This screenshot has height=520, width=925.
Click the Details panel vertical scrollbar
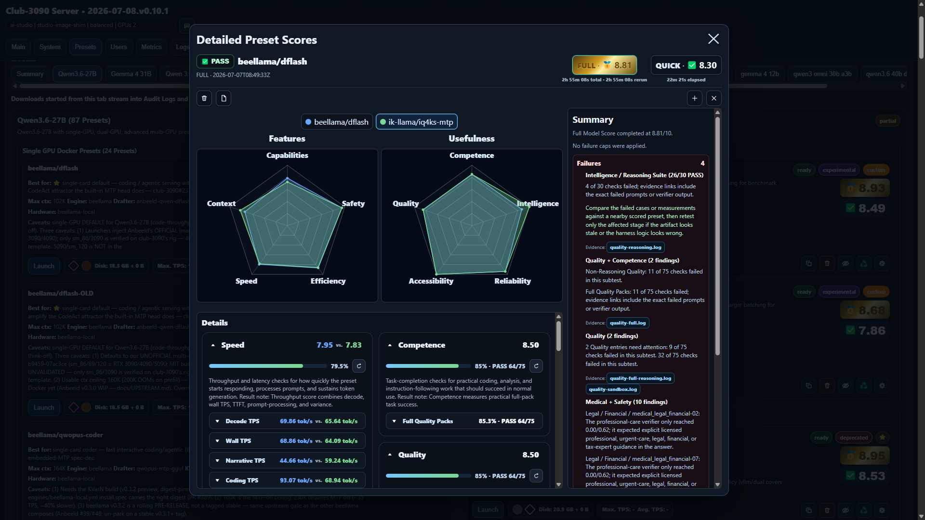(x=558, y=336)
